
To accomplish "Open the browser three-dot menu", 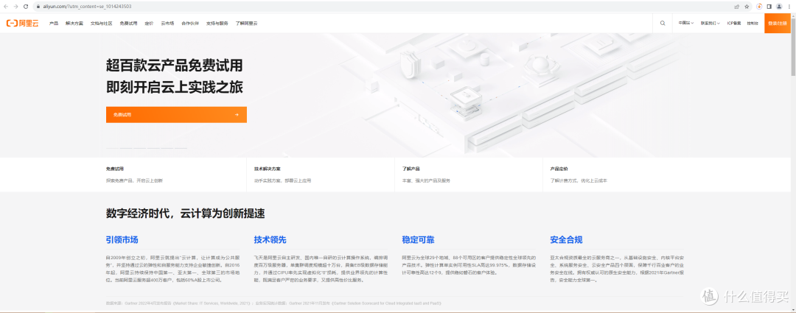I will (x=789, y=7).
